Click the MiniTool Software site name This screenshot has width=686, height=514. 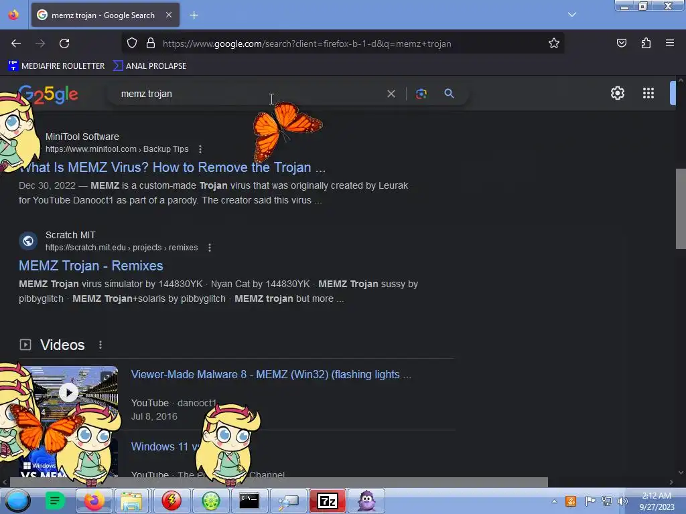[x=82, y=137]
